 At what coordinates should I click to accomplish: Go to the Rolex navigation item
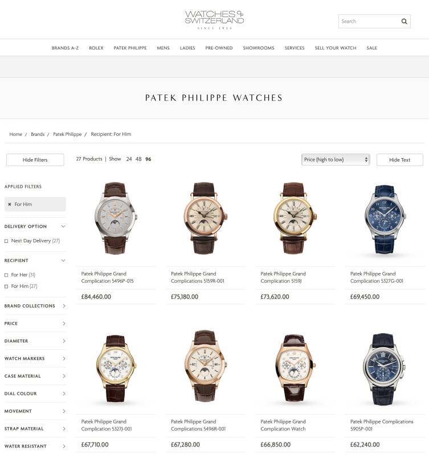coord(96,48)
